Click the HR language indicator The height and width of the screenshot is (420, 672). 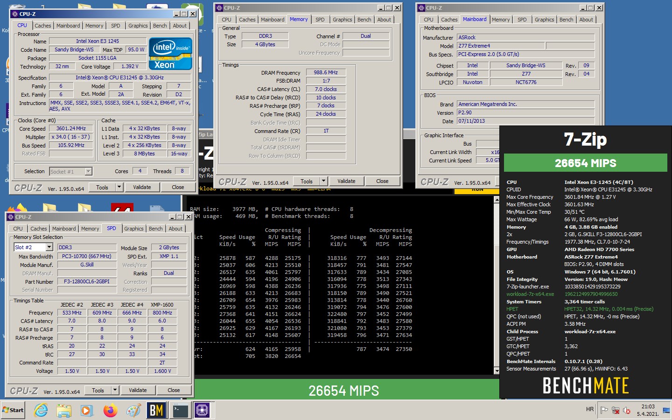[590, 409]
